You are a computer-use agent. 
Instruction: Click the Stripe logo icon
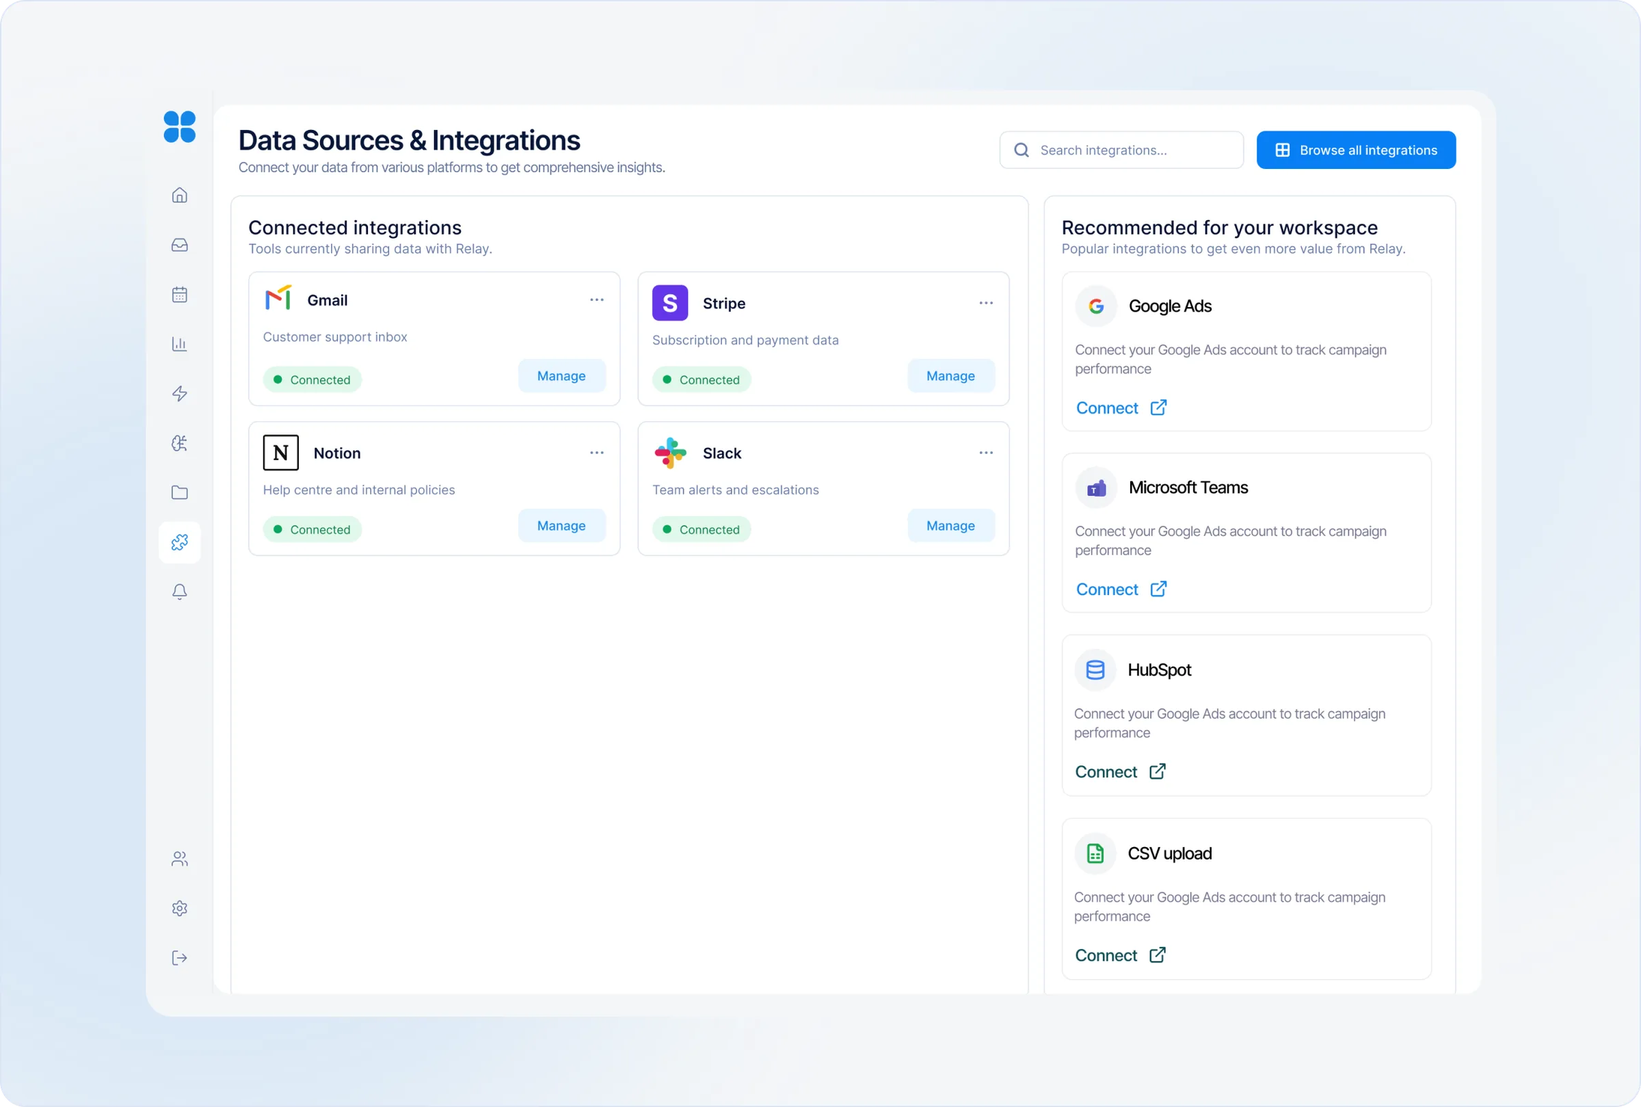coord(670,303)
